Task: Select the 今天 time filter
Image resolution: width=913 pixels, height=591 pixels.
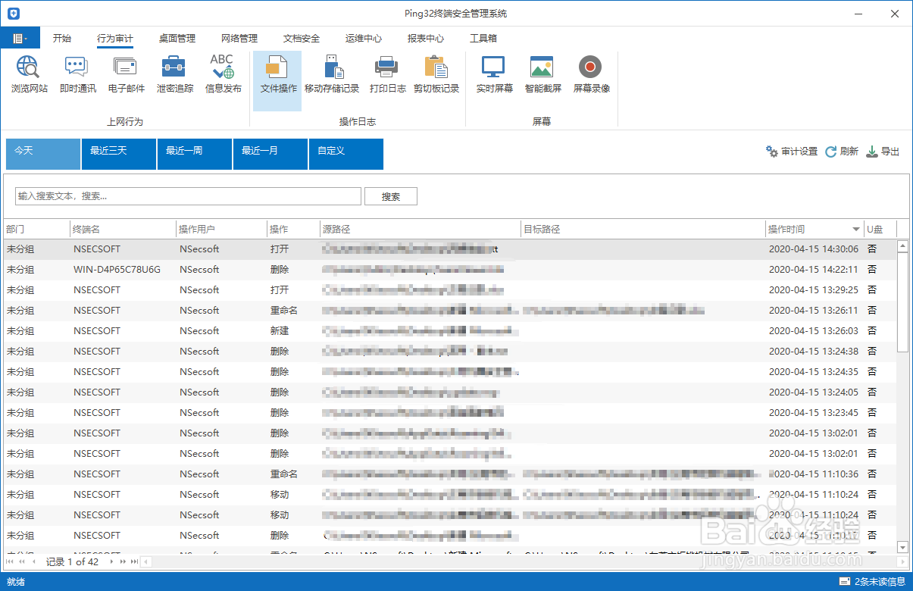Action: [43, 154]
